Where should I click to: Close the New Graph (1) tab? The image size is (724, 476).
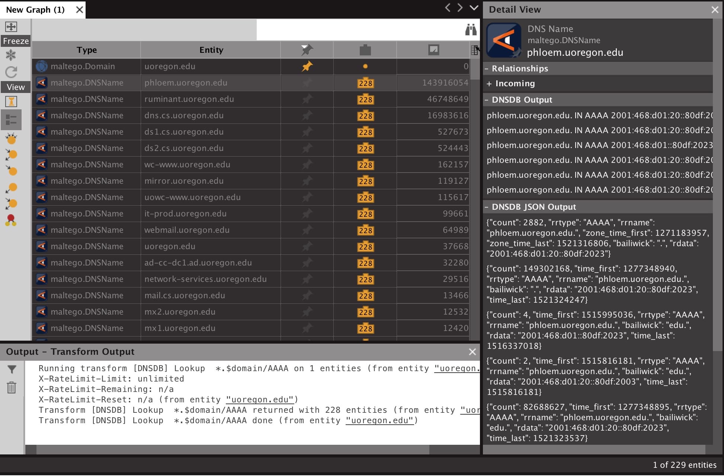(79, 10)
